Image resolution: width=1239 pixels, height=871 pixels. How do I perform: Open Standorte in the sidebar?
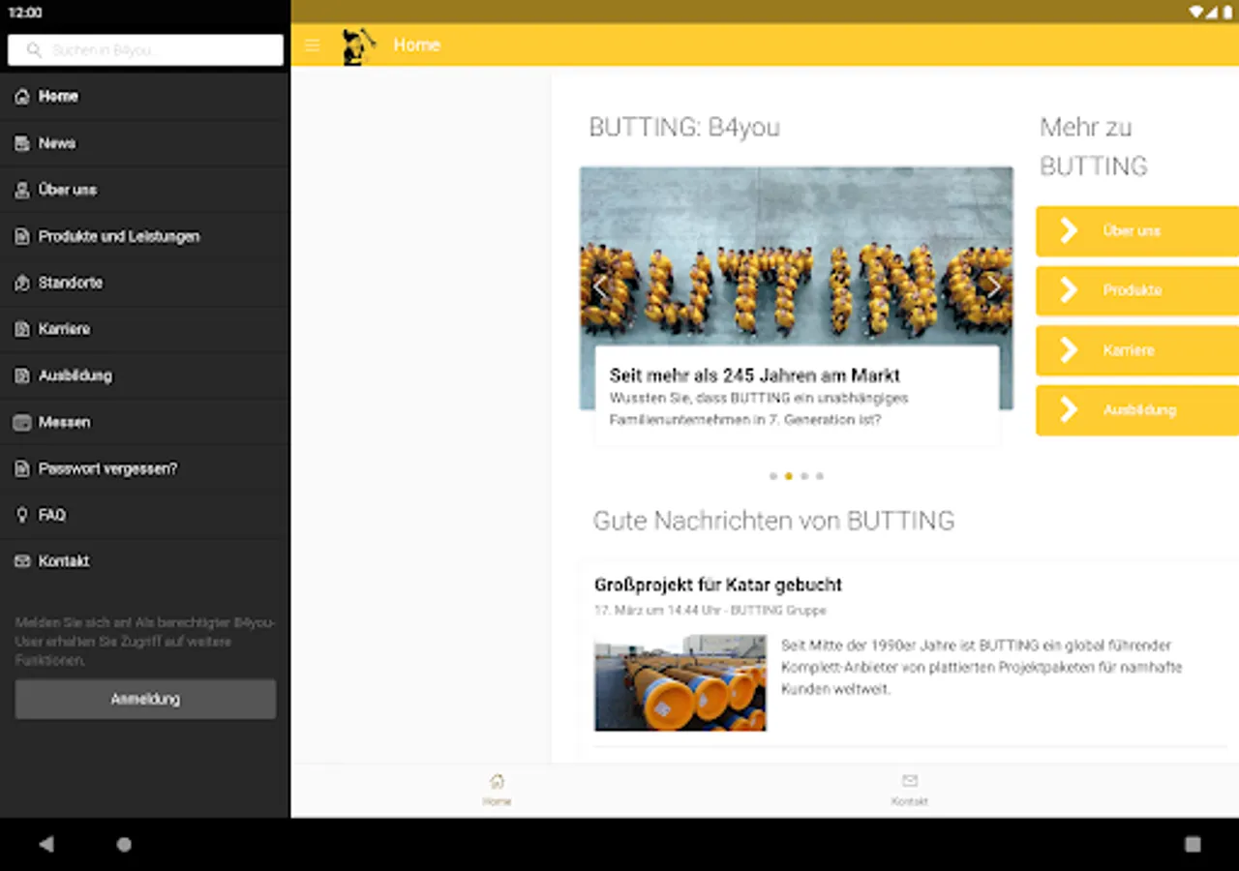145,283
